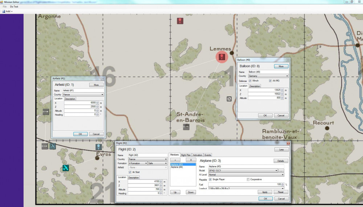The width and height of the screenshot is (363, 207).
Task: Select the square map marker left of Balloon dialog
Action: point(229,99)
